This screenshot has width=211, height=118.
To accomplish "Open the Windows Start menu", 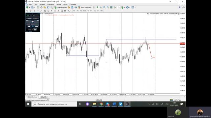I will pyautogui.click(x=28, y=104).
